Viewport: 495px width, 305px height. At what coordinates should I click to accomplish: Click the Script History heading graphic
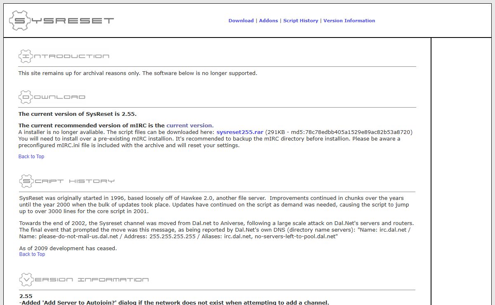coord(67,181)
